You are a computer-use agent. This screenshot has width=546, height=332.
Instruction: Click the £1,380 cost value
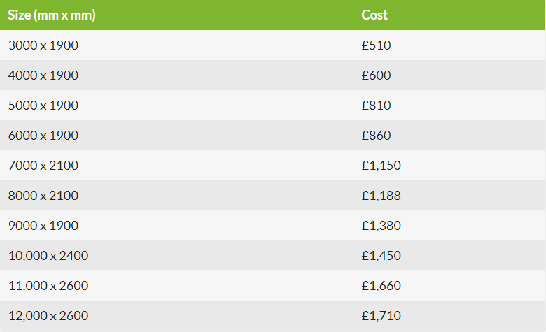click(381, 226)
